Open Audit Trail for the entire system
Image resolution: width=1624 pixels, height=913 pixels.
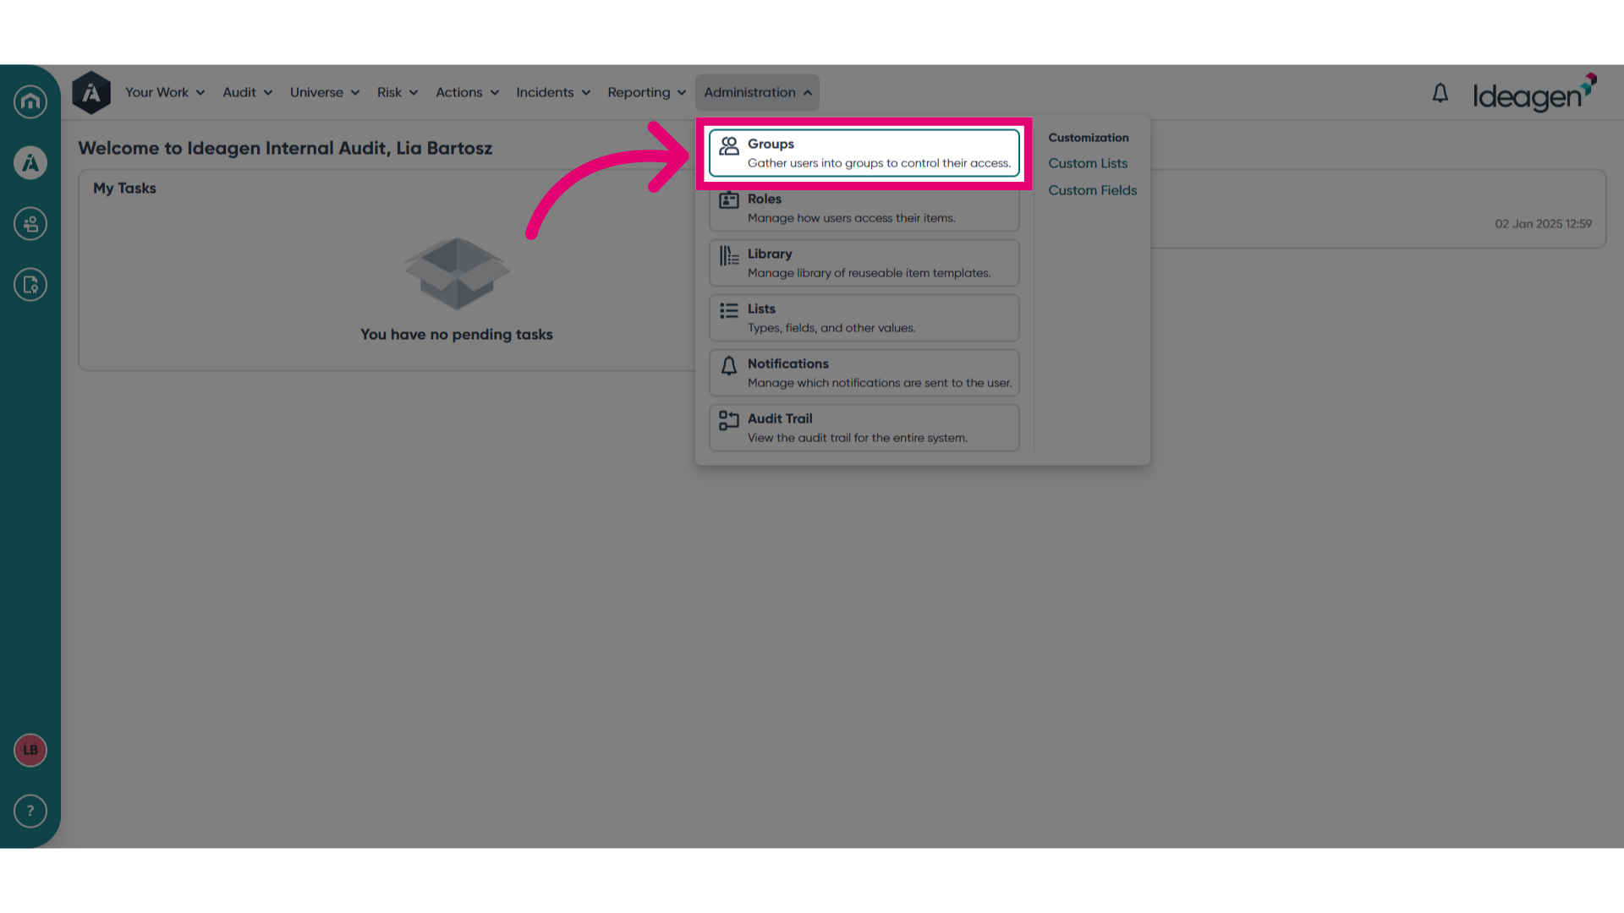click(x=864, y=428)
